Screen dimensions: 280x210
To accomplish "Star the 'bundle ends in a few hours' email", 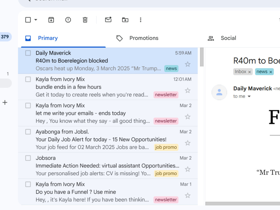I will 188,91.
